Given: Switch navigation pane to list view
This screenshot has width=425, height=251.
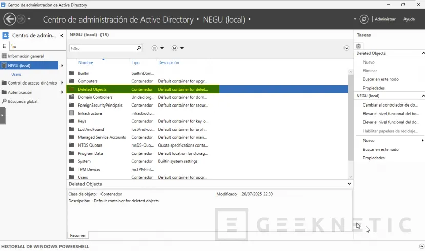Looking at the screenshot, I should click(x=4, y=46).
